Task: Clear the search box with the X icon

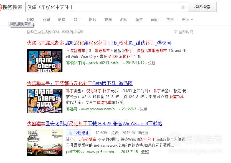Action: [x=183, y=7]
